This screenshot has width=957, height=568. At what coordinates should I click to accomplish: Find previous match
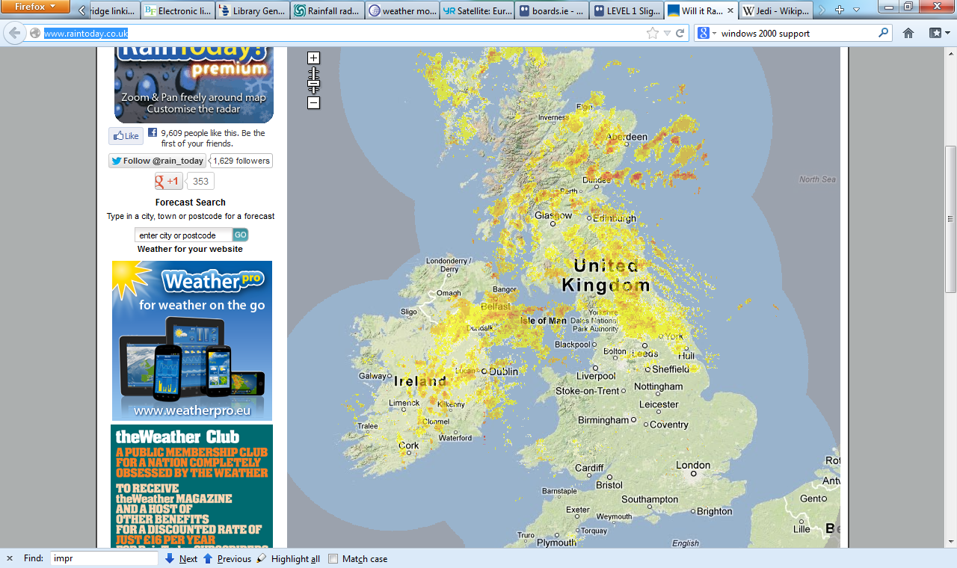[x=227, y=558]
